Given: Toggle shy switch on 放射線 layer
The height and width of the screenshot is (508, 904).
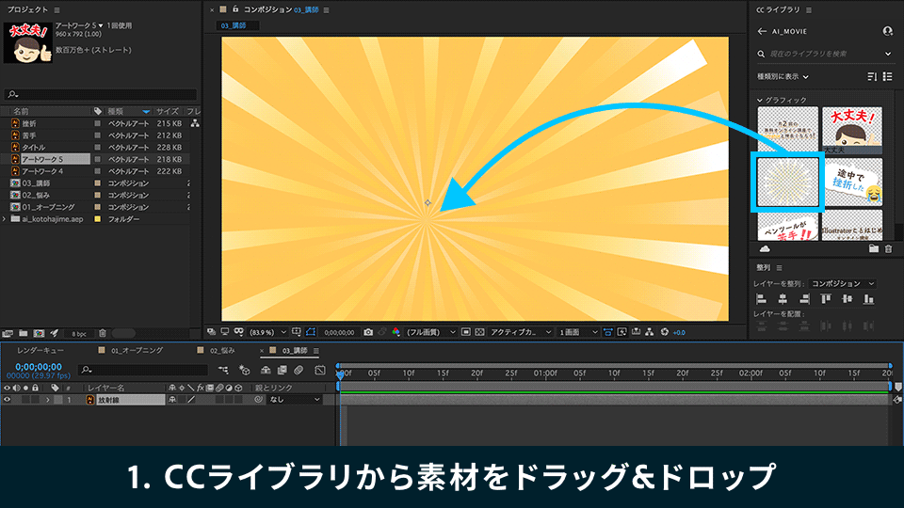Looking at the screenshot, I should click(x=171, y=399).
